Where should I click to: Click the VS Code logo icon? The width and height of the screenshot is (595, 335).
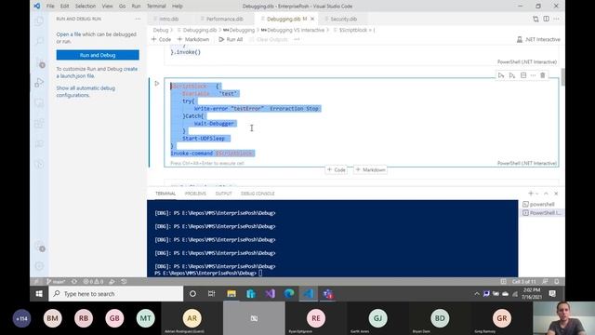click(x=36, y=7)
